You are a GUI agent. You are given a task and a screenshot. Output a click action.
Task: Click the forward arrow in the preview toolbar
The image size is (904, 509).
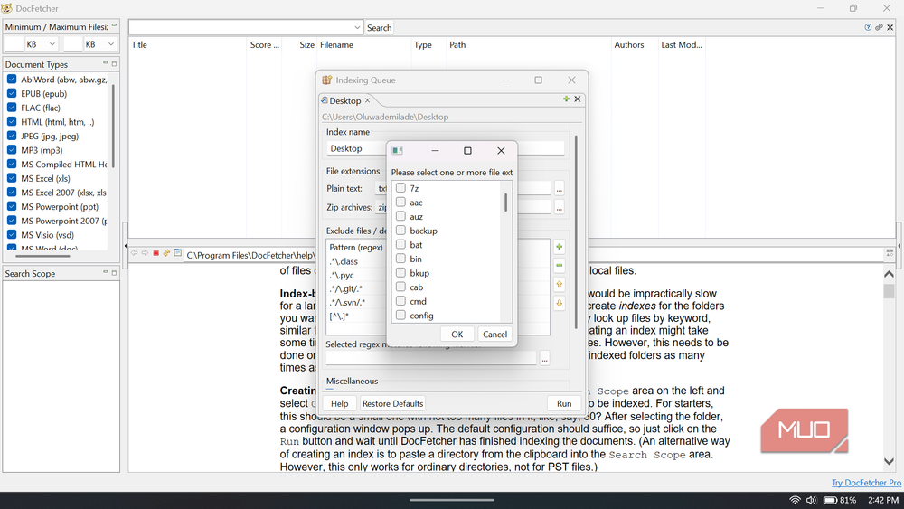coord(145,253)
